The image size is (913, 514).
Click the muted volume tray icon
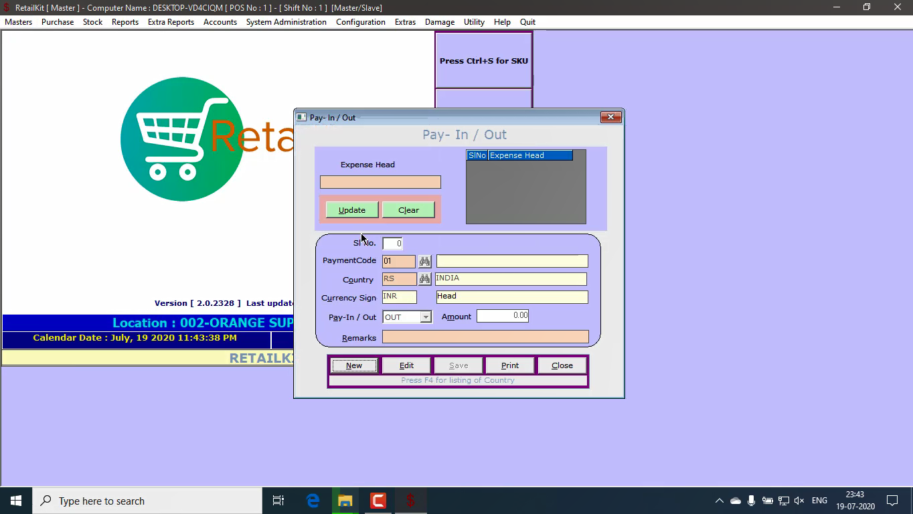(x=799, y=501)
